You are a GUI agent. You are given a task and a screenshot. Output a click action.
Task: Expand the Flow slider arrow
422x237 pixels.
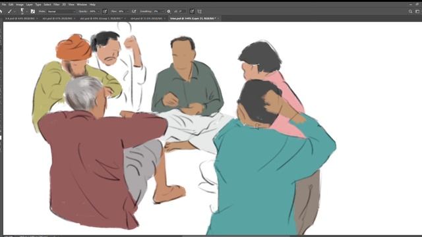[127, 12]
